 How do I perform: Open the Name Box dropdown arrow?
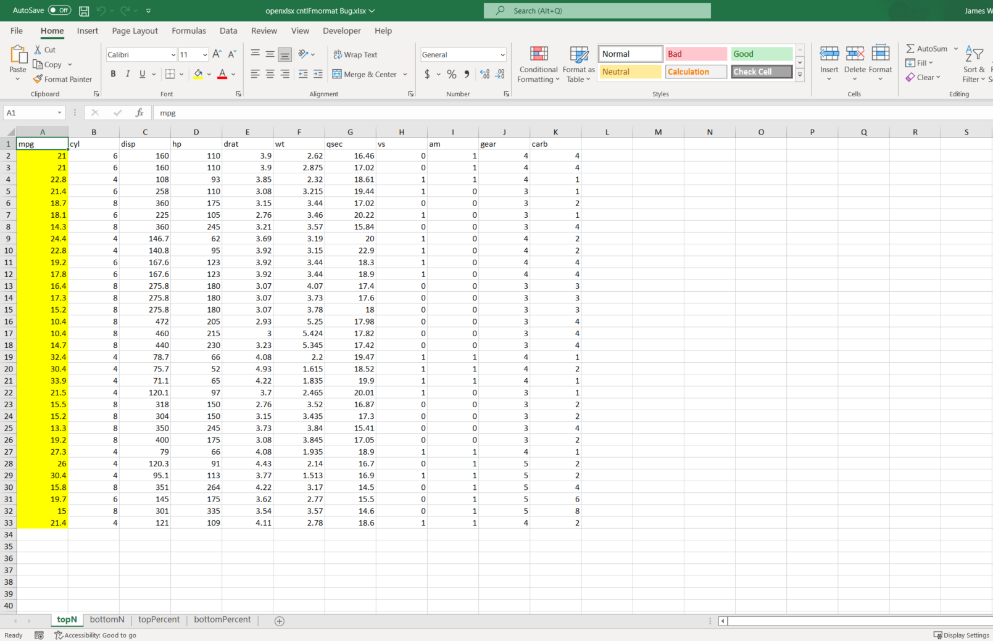point(59,112)
